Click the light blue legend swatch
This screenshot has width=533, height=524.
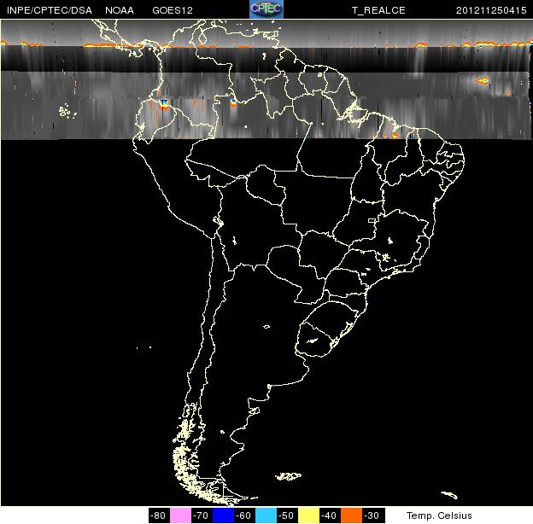[266, 515]
